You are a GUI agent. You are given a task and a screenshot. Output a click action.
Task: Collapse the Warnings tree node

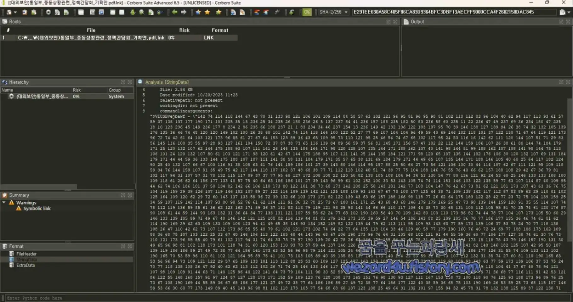point(4,202)
